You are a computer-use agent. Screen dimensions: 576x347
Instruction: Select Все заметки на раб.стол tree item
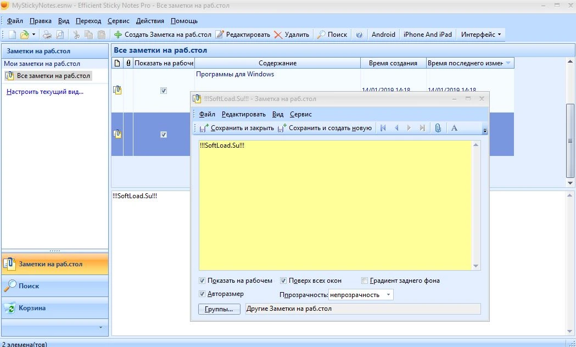coord(48,76)
